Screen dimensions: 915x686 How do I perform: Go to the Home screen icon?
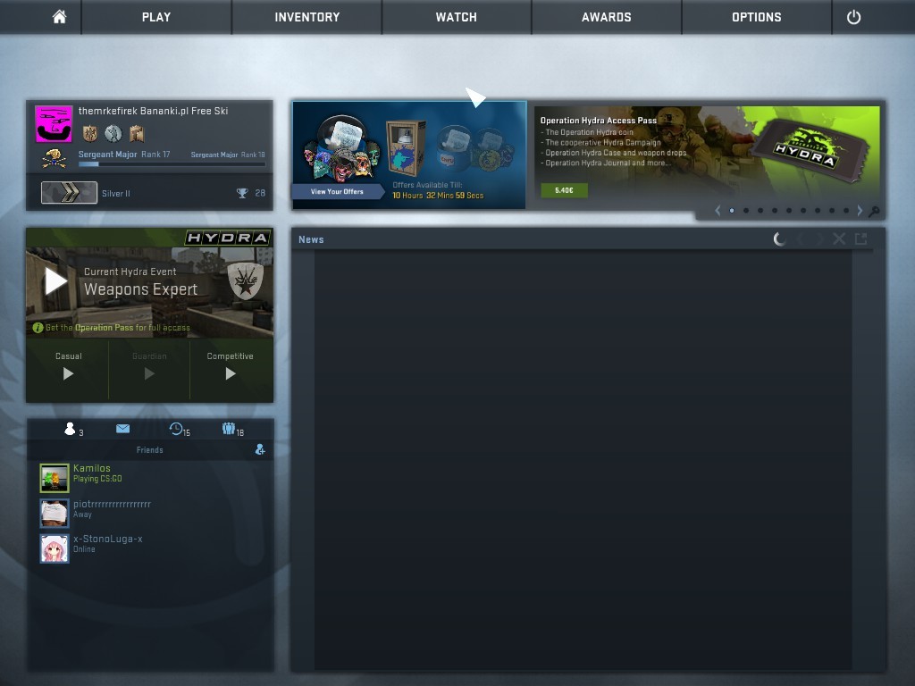[59, 17]
